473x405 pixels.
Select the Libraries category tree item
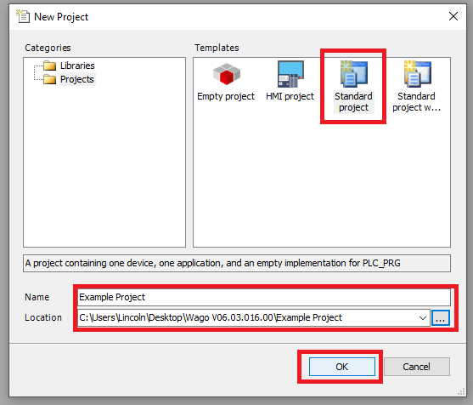click(x=77, y=66)
